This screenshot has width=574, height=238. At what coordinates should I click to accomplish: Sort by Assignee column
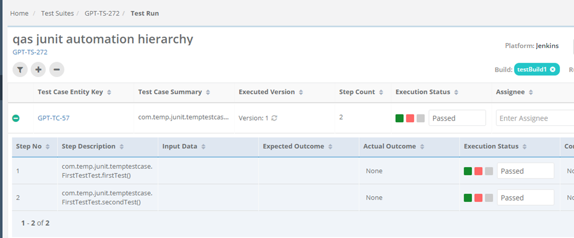point(532,92)
